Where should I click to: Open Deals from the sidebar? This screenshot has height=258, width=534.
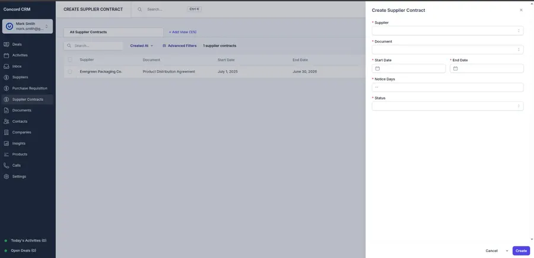[x=17, y=44]
